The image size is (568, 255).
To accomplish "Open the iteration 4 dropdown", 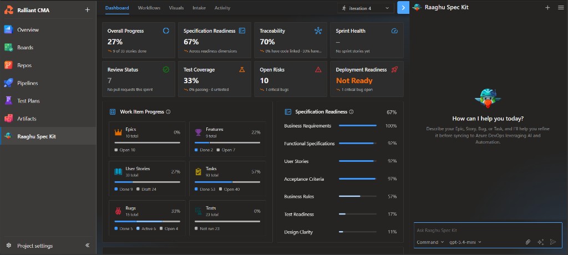I will [x=366, y=8].
